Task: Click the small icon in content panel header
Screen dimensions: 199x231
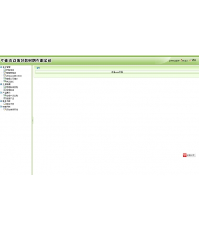Action: pos(38,68)
